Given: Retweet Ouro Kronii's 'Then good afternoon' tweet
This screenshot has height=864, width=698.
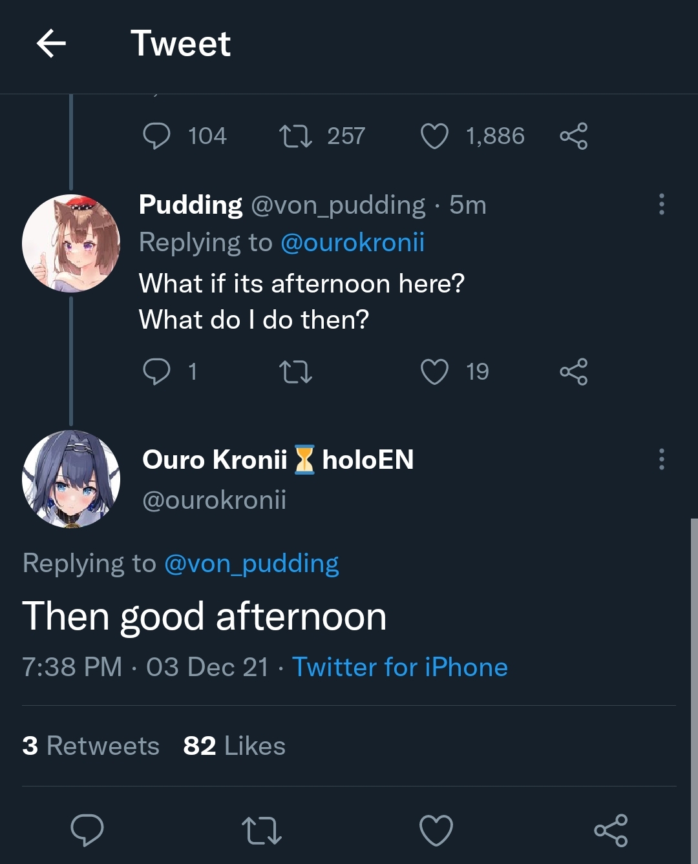Looking at the screenshot, I should (261, 830).
